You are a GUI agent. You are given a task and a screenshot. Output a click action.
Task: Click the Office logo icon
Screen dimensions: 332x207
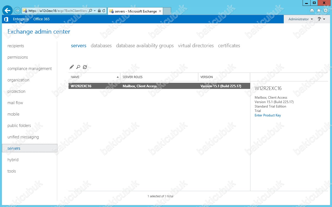pos(6,19)
